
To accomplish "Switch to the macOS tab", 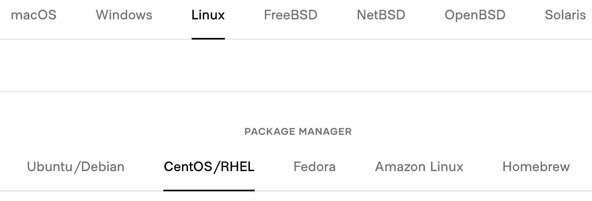I will [x=33, y=15].
